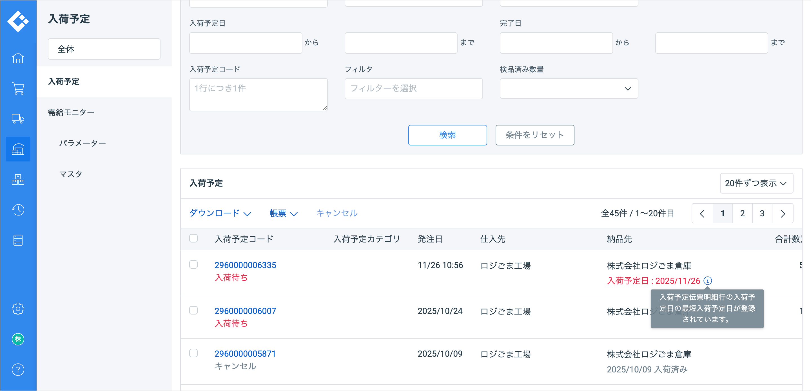Check the row for 2960000006335
The height and width of the screenshot is (391, 811).
[x=193, y=264]
